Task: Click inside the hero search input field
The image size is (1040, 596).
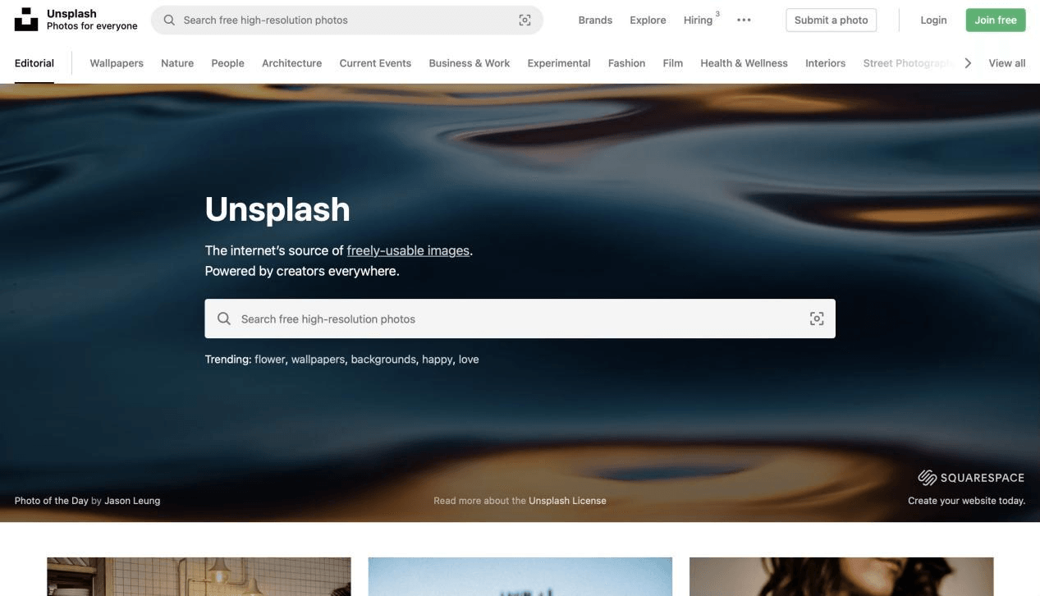Action: point(493,318)
